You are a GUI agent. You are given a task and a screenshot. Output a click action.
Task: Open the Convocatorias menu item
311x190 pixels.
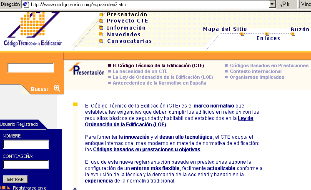(x=129, y=41)
